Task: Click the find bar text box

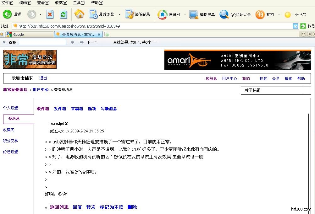Action: (x=42, y=42)
